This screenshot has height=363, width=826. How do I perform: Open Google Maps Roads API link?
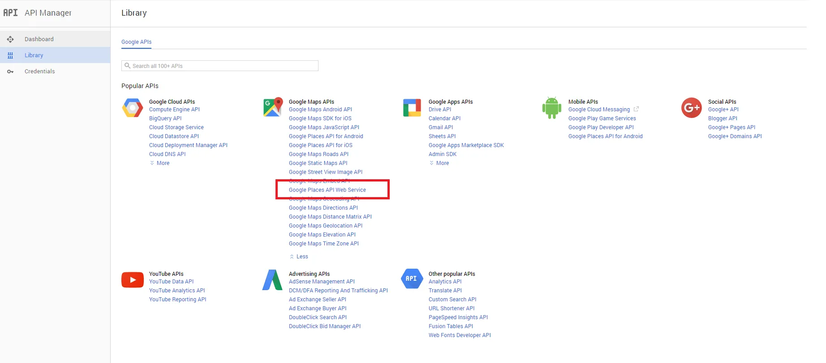pyautogui.click(x=318, y=154)
